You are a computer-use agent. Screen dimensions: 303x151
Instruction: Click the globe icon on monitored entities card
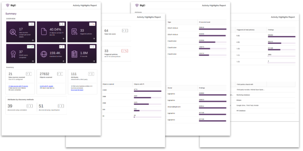[43, 53]
